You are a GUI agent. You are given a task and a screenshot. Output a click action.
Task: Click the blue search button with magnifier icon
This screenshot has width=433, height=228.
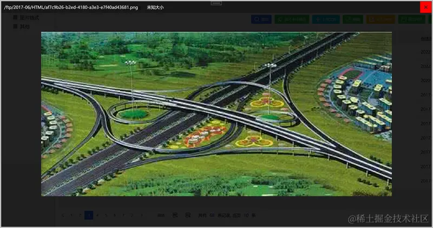click(x=261, y=19)
